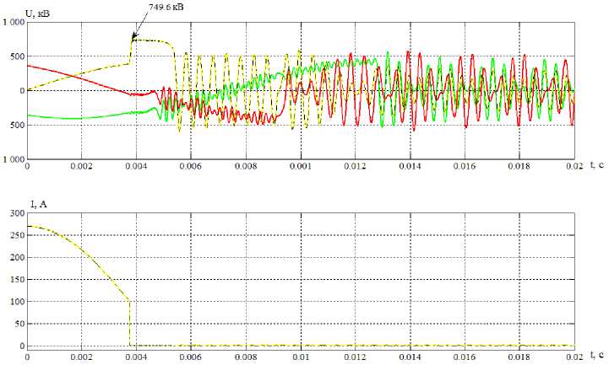Select 0.02 tick label under the voltage chart

(x=574, y=166)
